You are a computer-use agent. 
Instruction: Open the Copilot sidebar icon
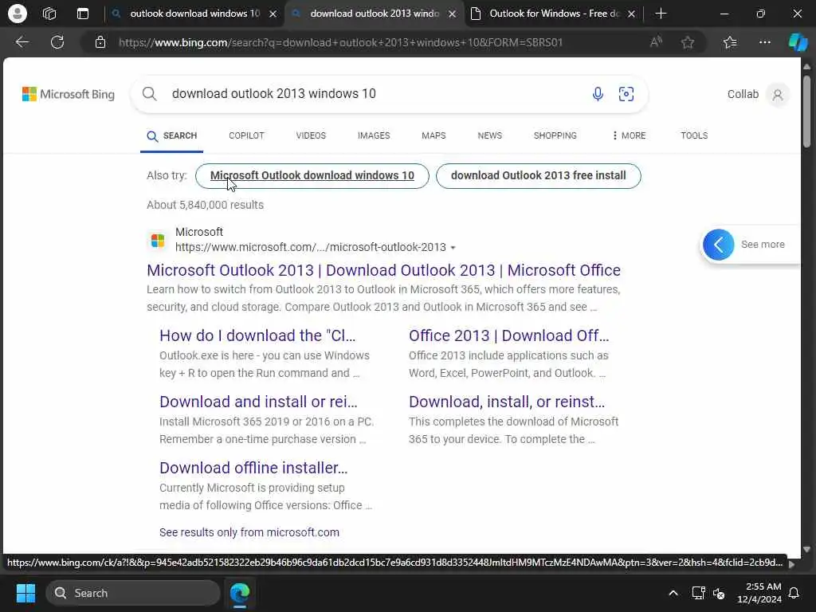pyautogui.click(x=798, y=42)
